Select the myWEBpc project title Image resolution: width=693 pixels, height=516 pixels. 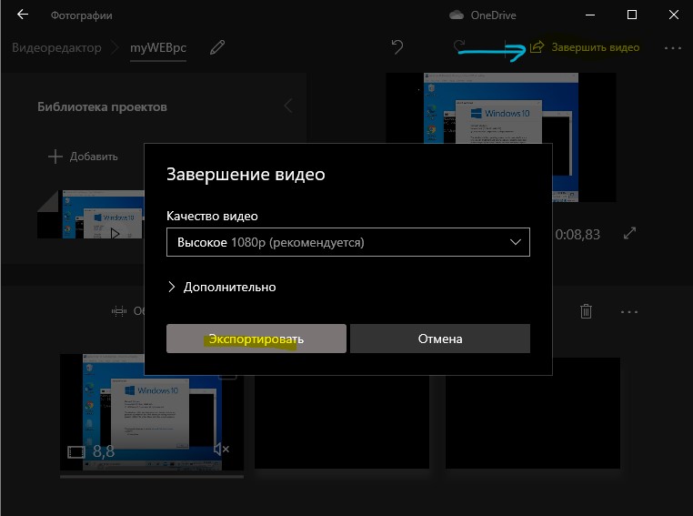[x=157, y=47]
